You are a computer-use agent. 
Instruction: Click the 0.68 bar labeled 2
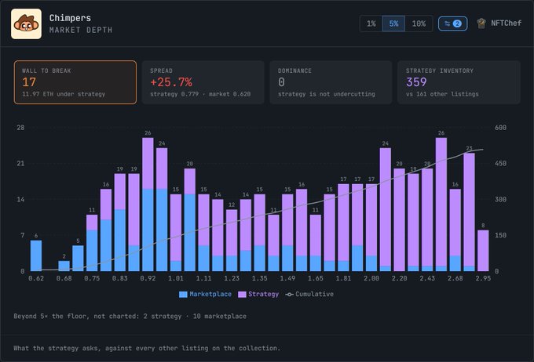[64, 266]
